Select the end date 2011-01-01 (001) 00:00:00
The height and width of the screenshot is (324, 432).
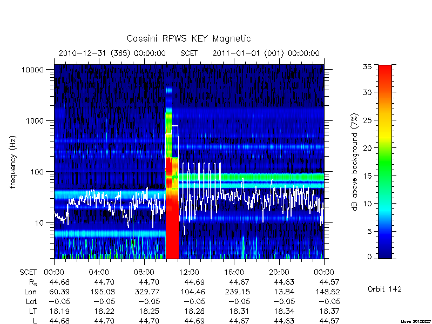coord(266,53)
